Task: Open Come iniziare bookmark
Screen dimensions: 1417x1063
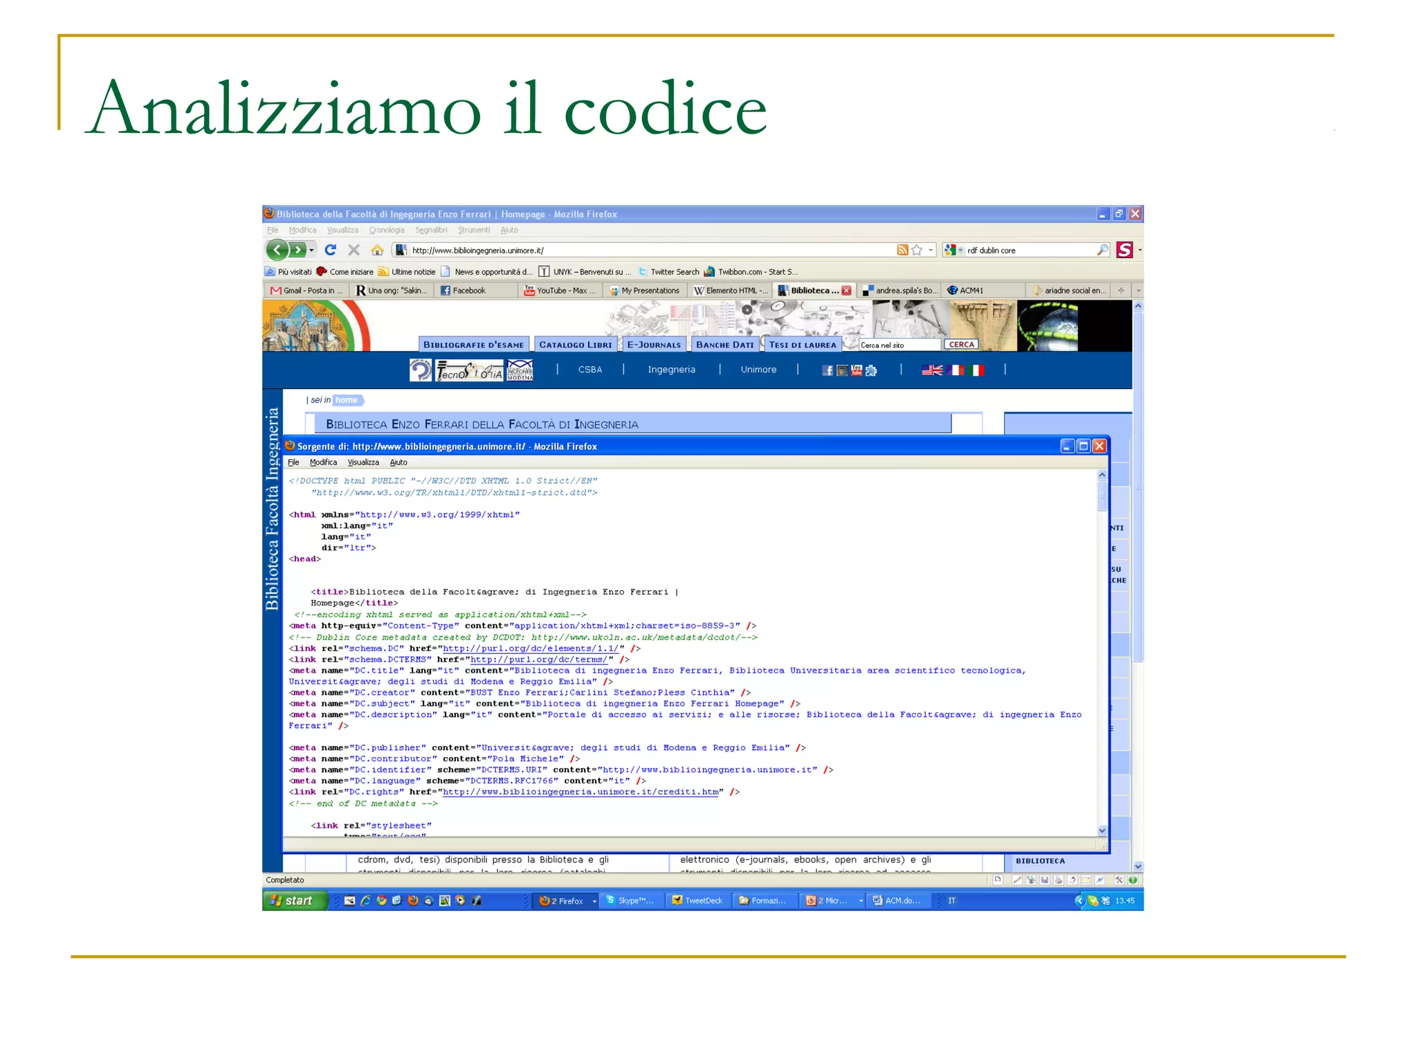Action: [345, 271]
